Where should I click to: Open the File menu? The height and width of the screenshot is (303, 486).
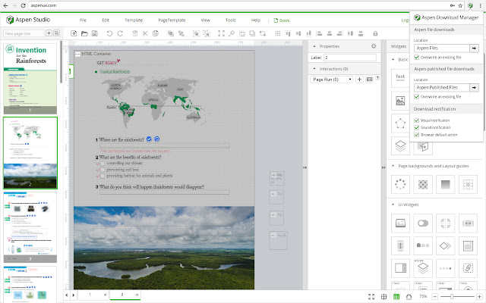83,20
